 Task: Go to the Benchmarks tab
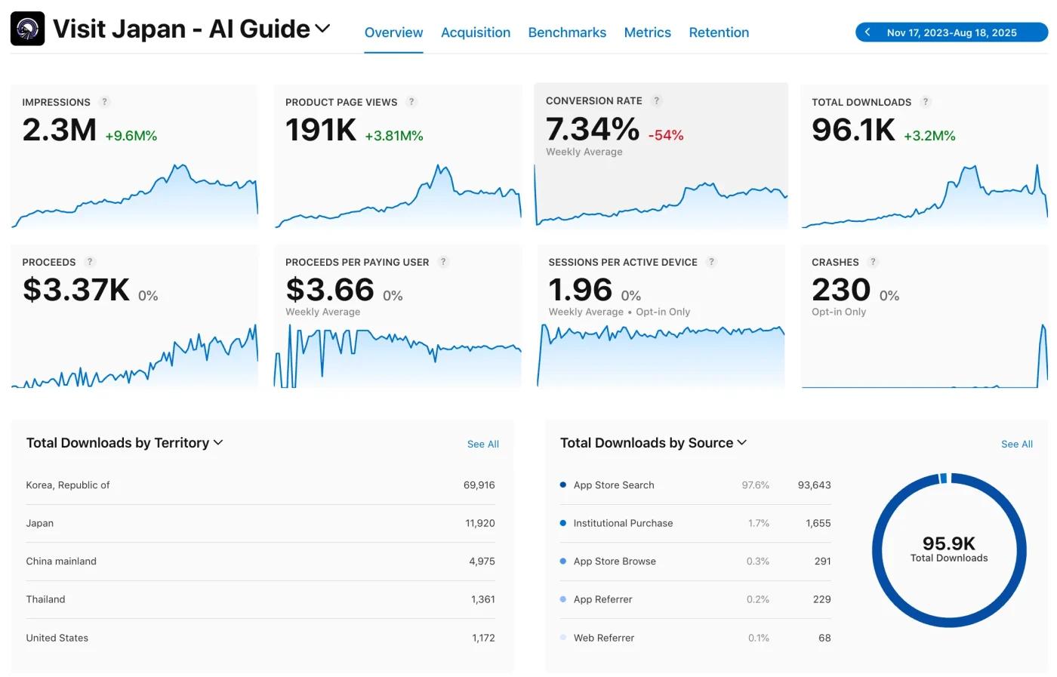click(x=567, y=32)
